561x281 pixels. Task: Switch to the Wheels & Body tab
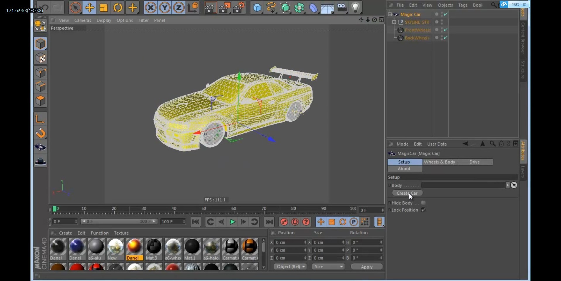[440, 162]
